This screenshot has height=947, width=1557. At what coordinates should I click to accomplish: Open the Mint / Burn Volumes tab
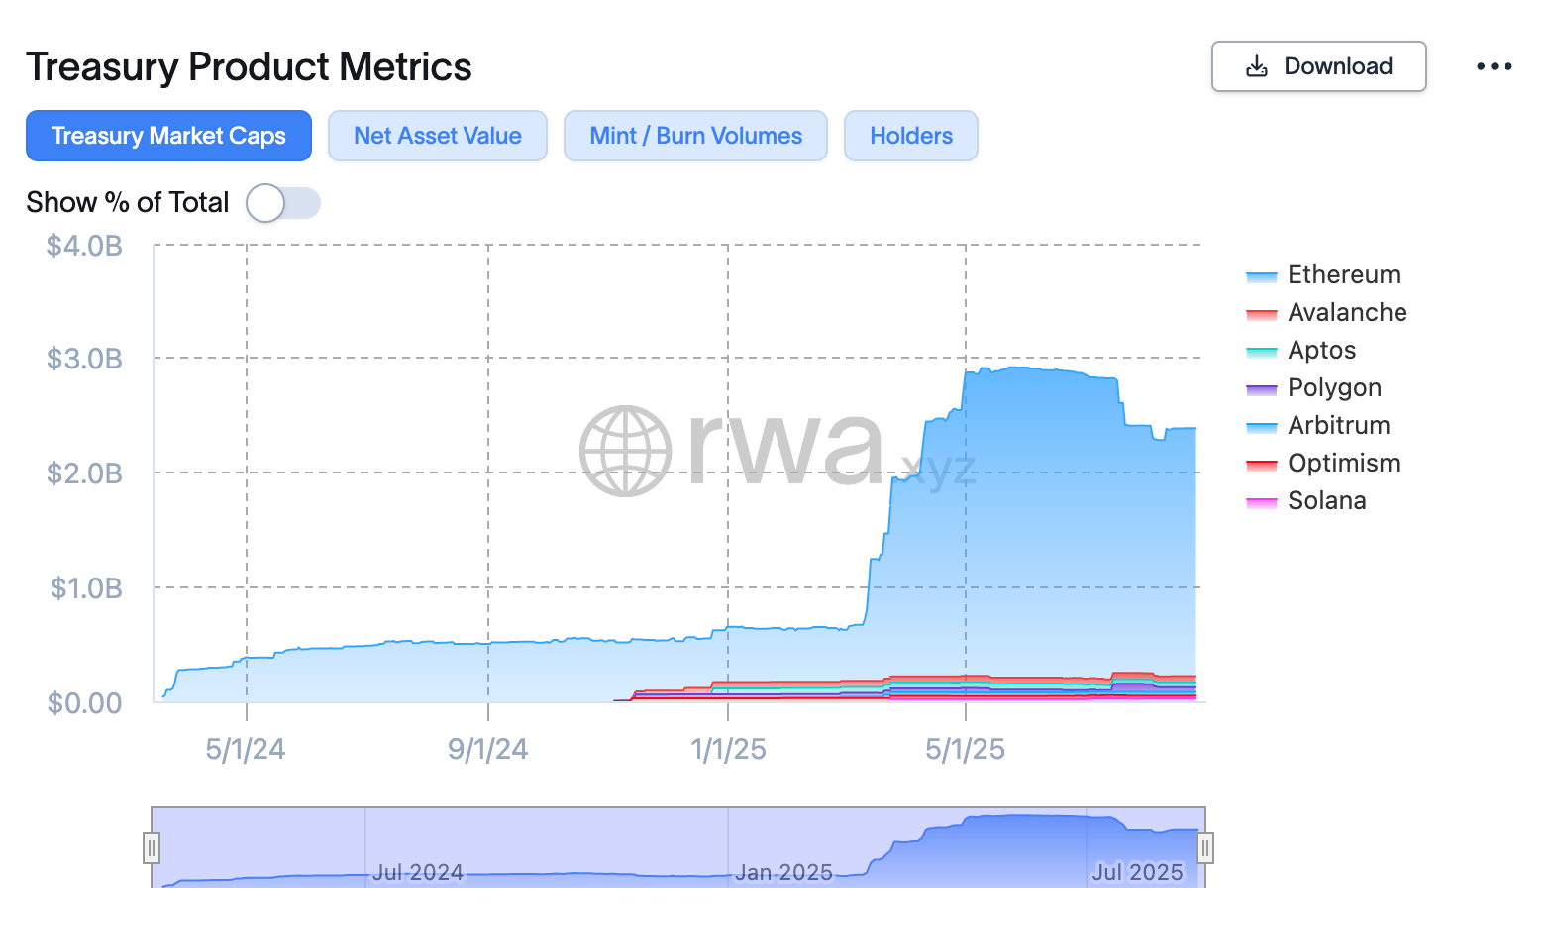pyautogui.click(x=695, y=136)
